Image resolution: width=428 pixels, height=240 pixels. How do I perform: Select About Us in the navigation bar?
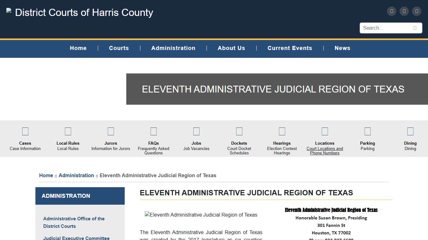[x=231, y=48]
